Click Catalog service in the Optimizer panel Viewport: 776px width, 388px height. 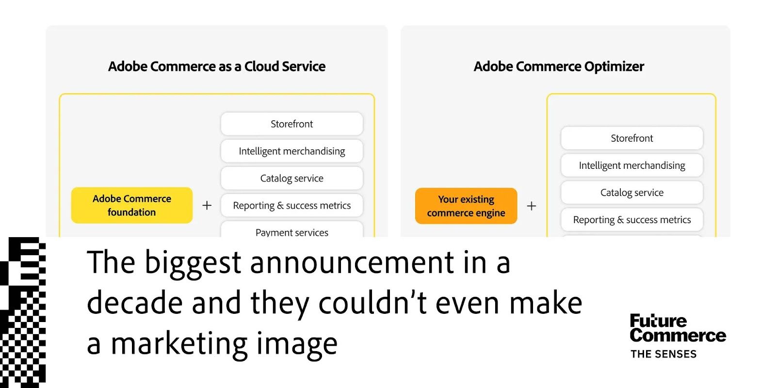pyautogui.click(x=632, y=193)
